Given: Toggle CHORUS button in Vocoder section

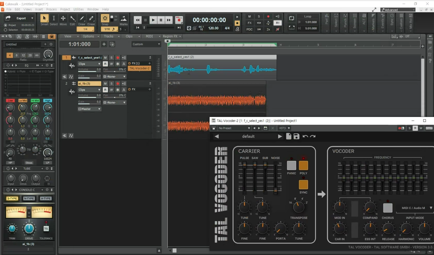Looking at the screenshot, I should coord(388,208).
